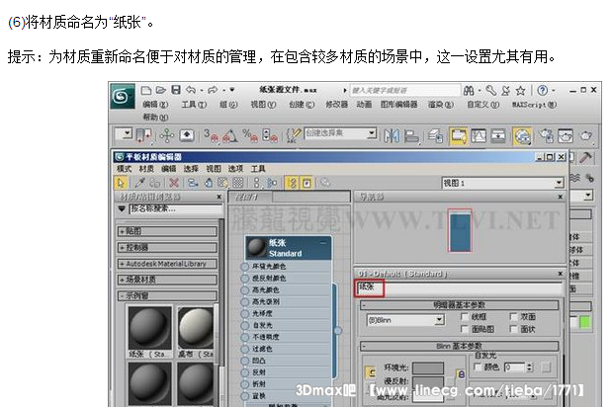Screen dimensions: 613x407
Task: Click the 环境光 ambient color swatch
Action: (x=428, y=367)
